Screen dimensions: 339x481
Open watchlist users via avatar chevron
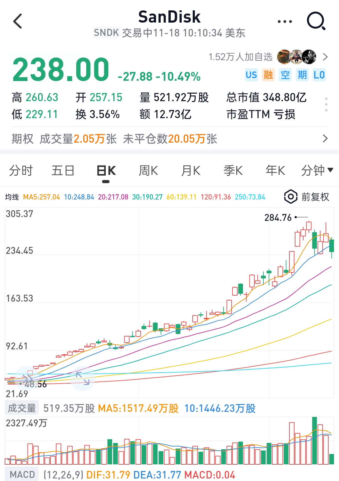(x=325, y=57)
